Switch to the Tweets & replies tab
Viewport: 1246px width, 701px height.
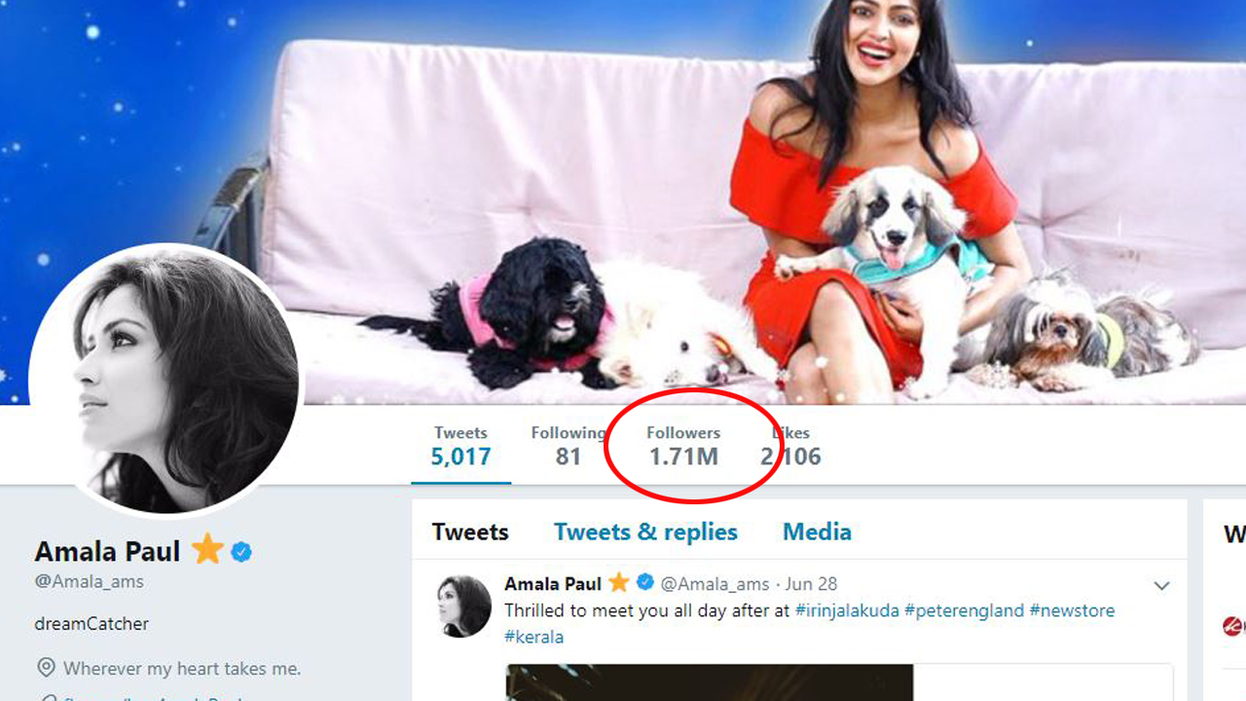645,532
